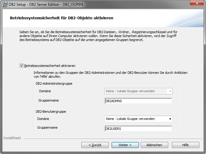Go back with the Zurück button
The image size is (206, 154).
tap(95, 145)
